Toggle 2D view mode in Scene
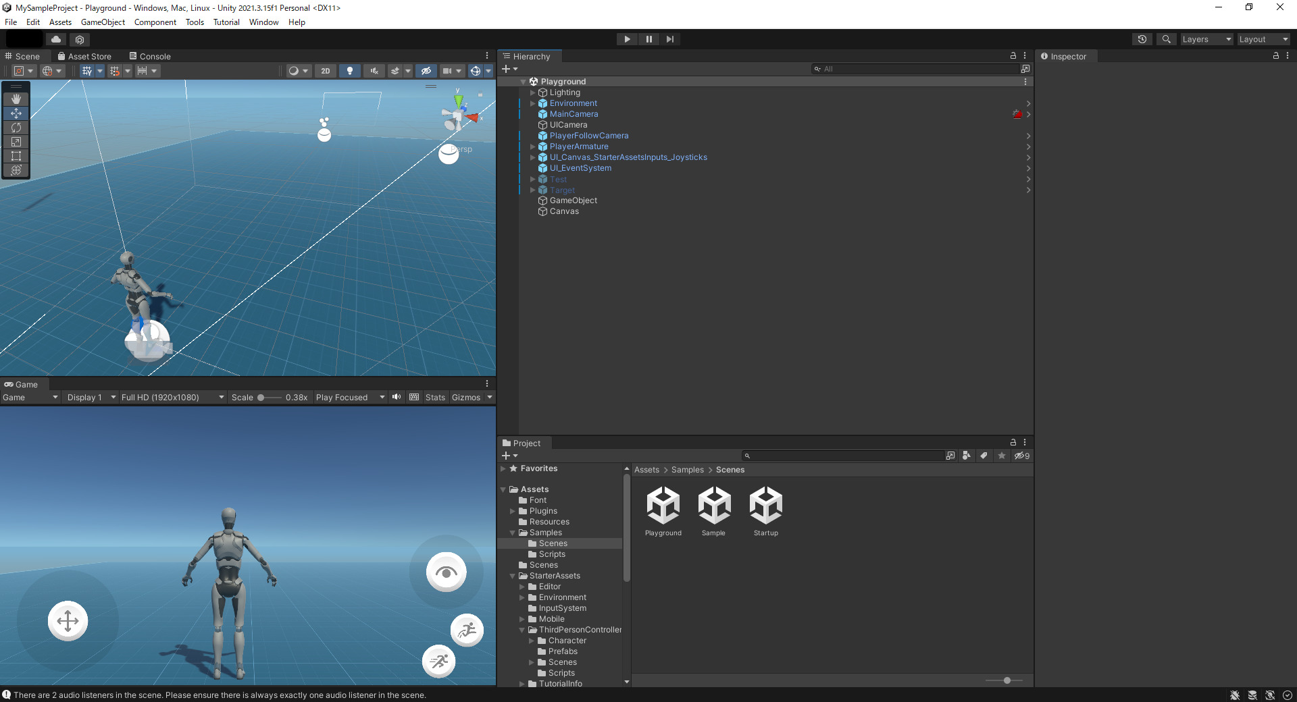The height and width of the screenshot is (702, 1297). tap(326, 71)
